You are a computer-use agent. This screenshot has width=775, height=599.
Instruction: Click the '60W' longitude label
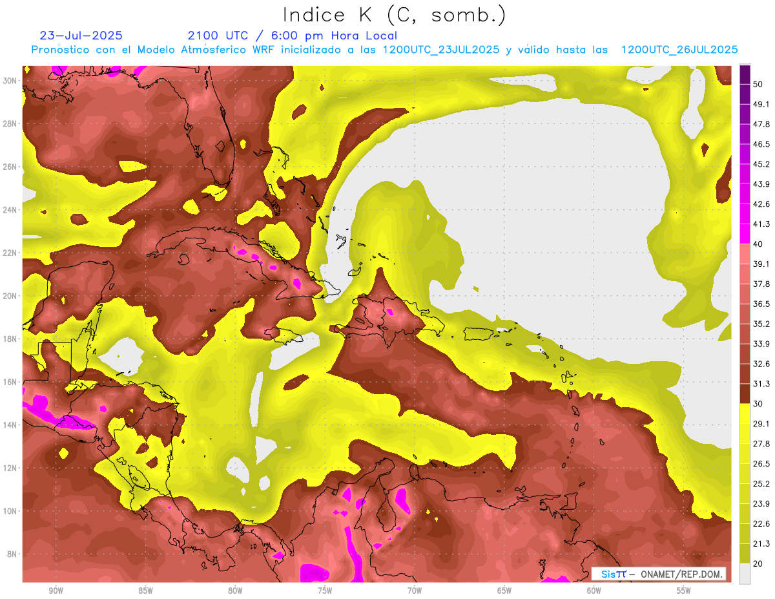coord(594,591)
